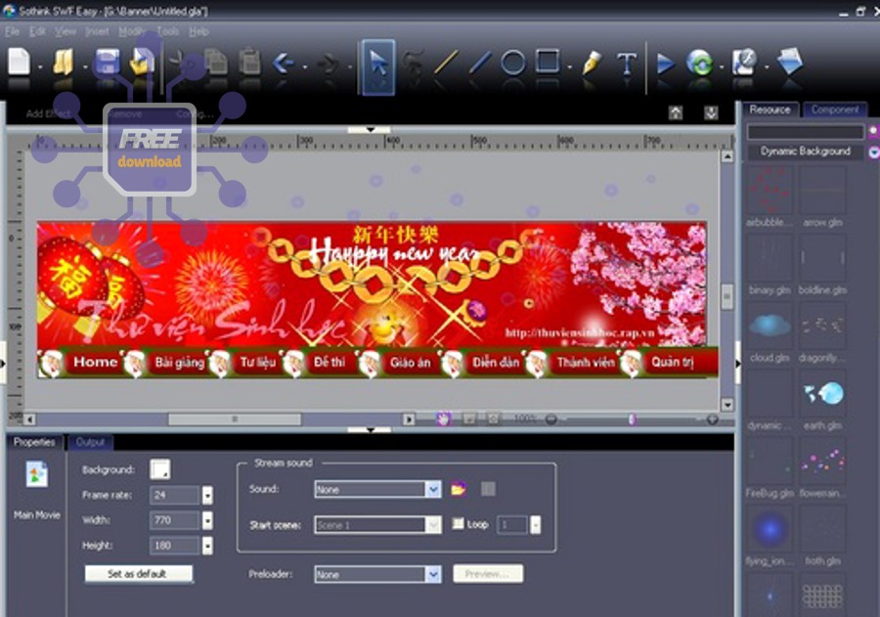Click the browse sound folder icon
Image resolution: width=880 pixels, height=617 pixels.
tap(459, 489)
